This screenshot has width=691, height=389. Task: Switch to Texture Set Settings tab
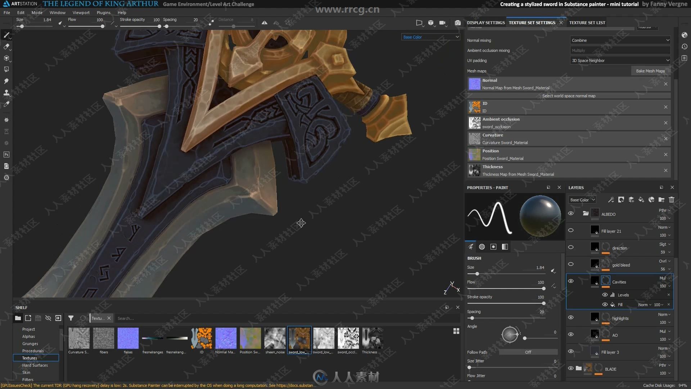coord(532,22)
